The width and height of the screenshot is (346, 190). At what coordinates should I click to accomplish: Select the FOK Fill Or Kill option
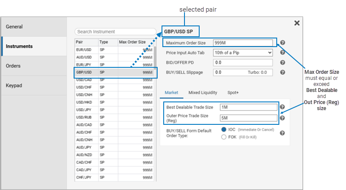[224, 137]
